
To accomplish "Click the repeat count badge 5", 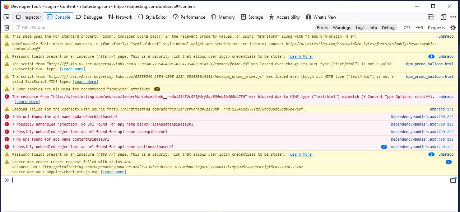I will [431, 56].
